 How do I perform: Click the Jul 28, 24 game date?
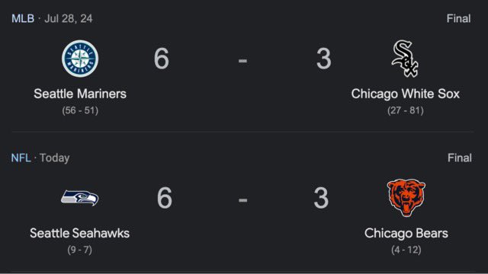point(69,18)
